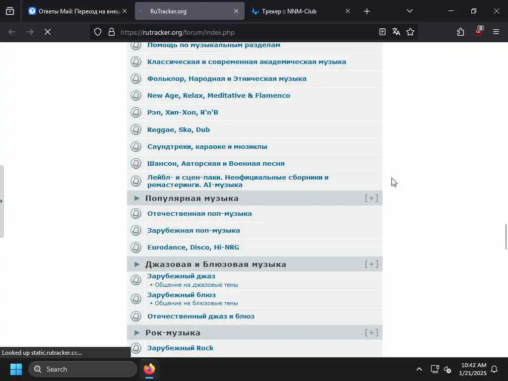Open Зарубежный джаз forum

point(181,276)
